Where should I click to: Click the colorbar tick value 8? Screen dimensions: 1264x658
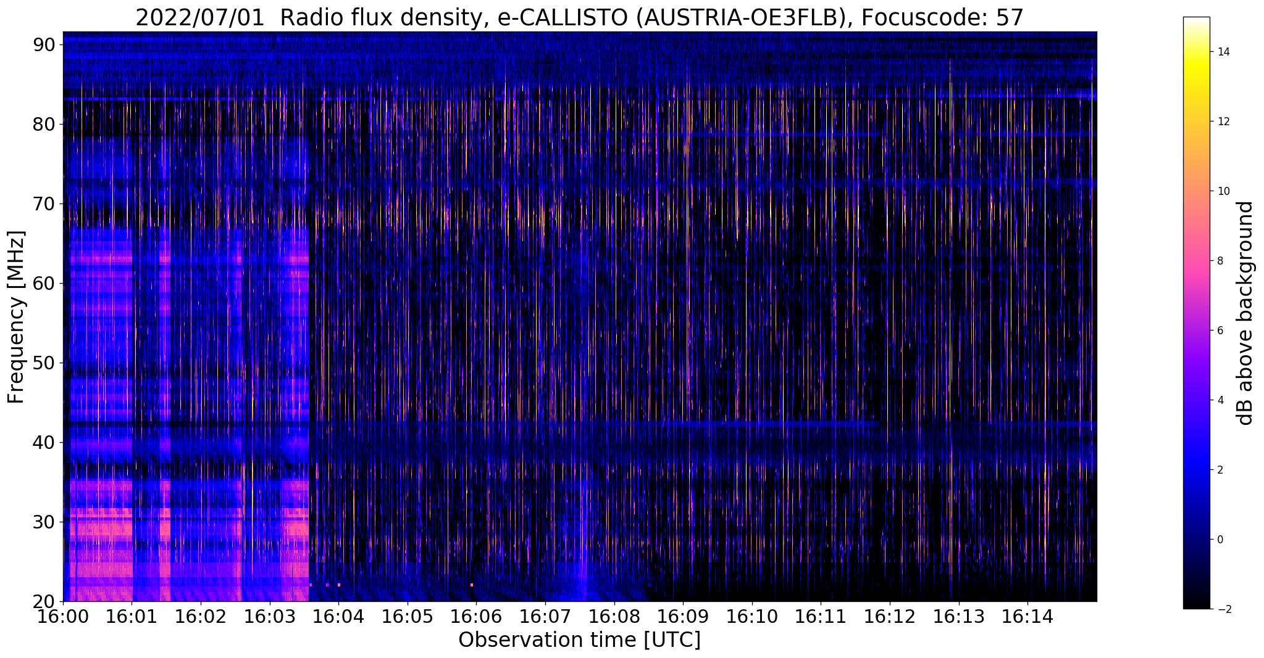(x=1220, y=261)
